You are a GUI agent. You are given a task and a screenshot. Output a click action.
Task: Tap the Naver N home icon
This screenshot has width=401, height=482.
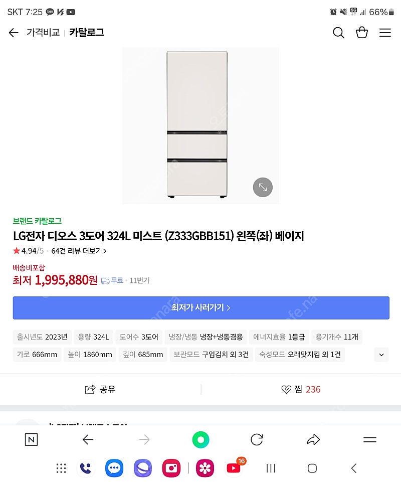point(31,439)
